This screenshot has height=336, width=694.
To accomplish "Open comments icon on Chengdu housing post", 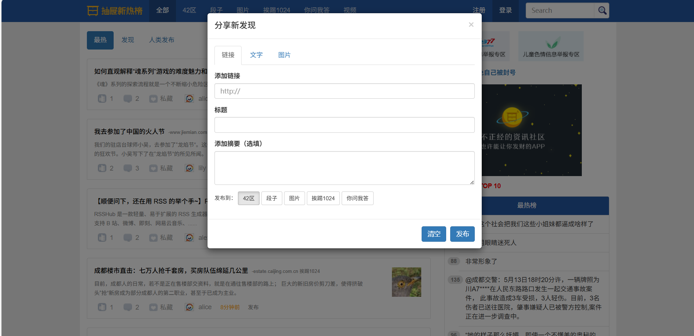I will tap(128, 307).
